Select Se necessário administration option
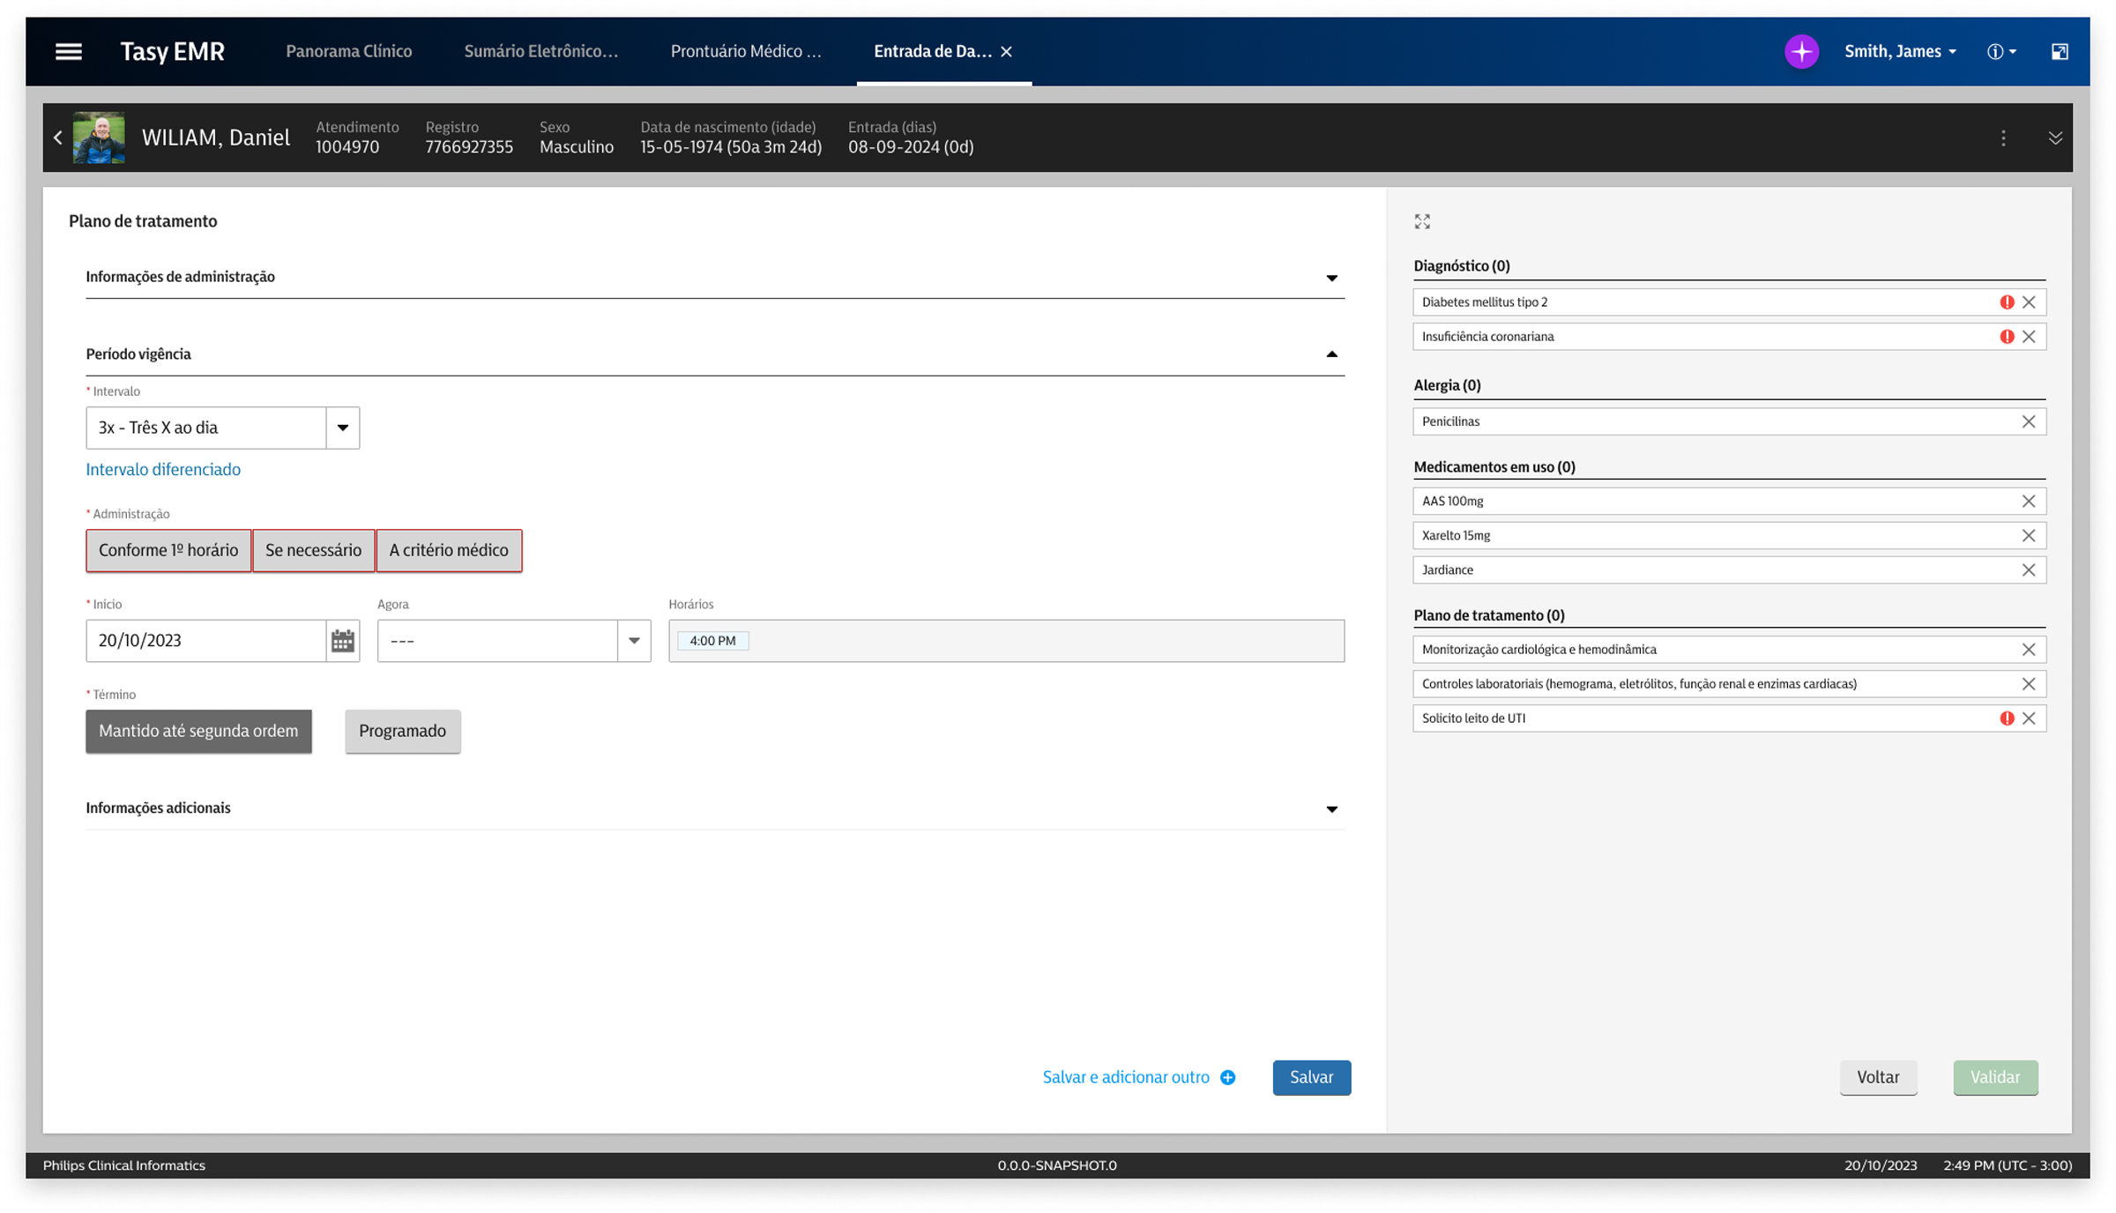Viewport: 2116px width, 1213px height. (313, 550)
